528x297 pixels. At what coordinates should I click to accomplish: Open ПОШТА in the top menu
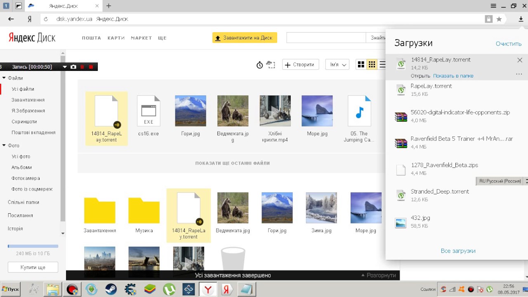[x=92, y=38]
